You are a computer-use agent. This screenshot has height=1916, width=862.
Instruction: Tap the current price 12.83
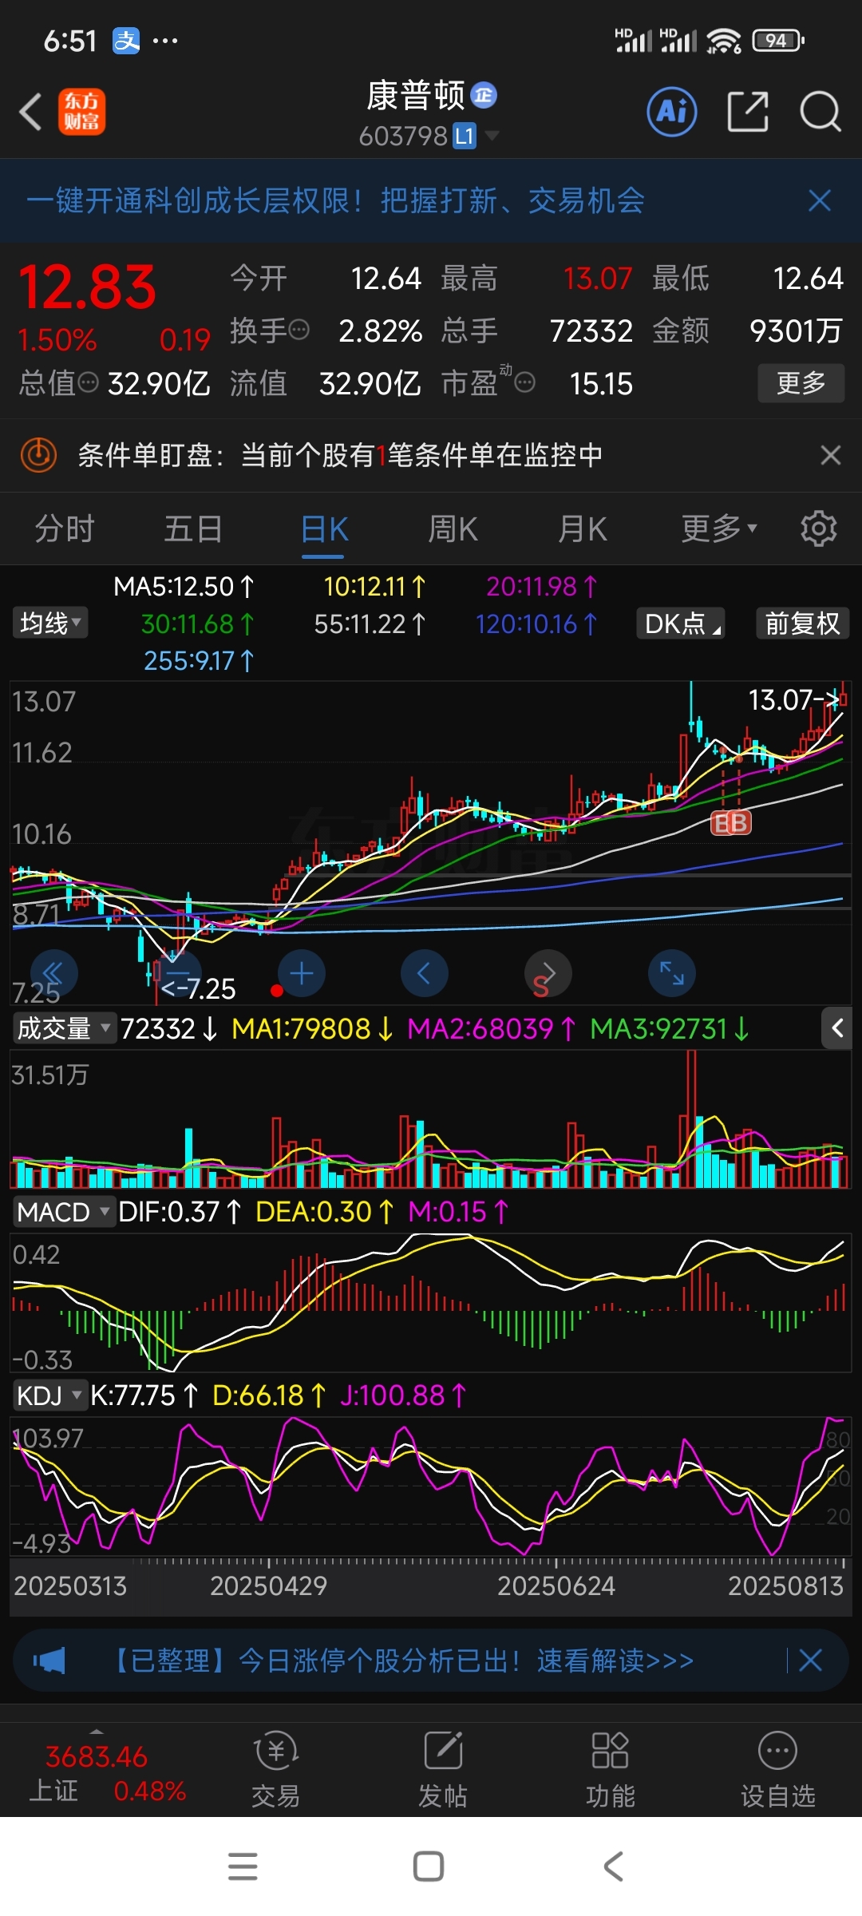point(87,287)
